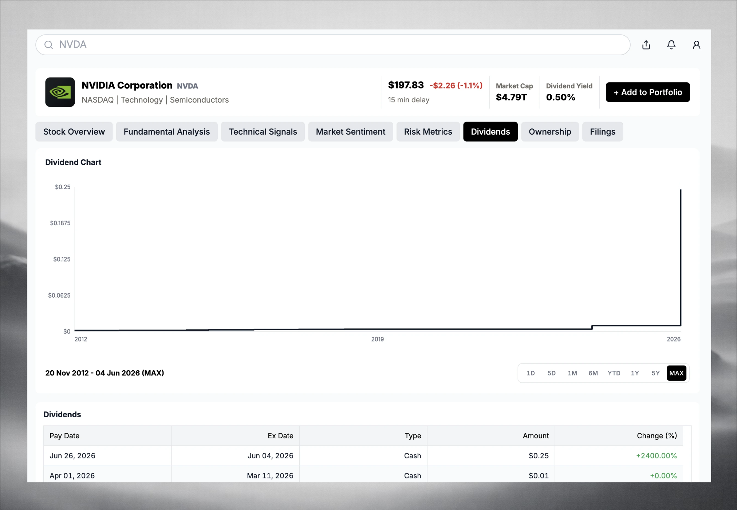Open notifications with the bell icon
The height and width of the screenshot is (510, 737).
coord(671,45)
